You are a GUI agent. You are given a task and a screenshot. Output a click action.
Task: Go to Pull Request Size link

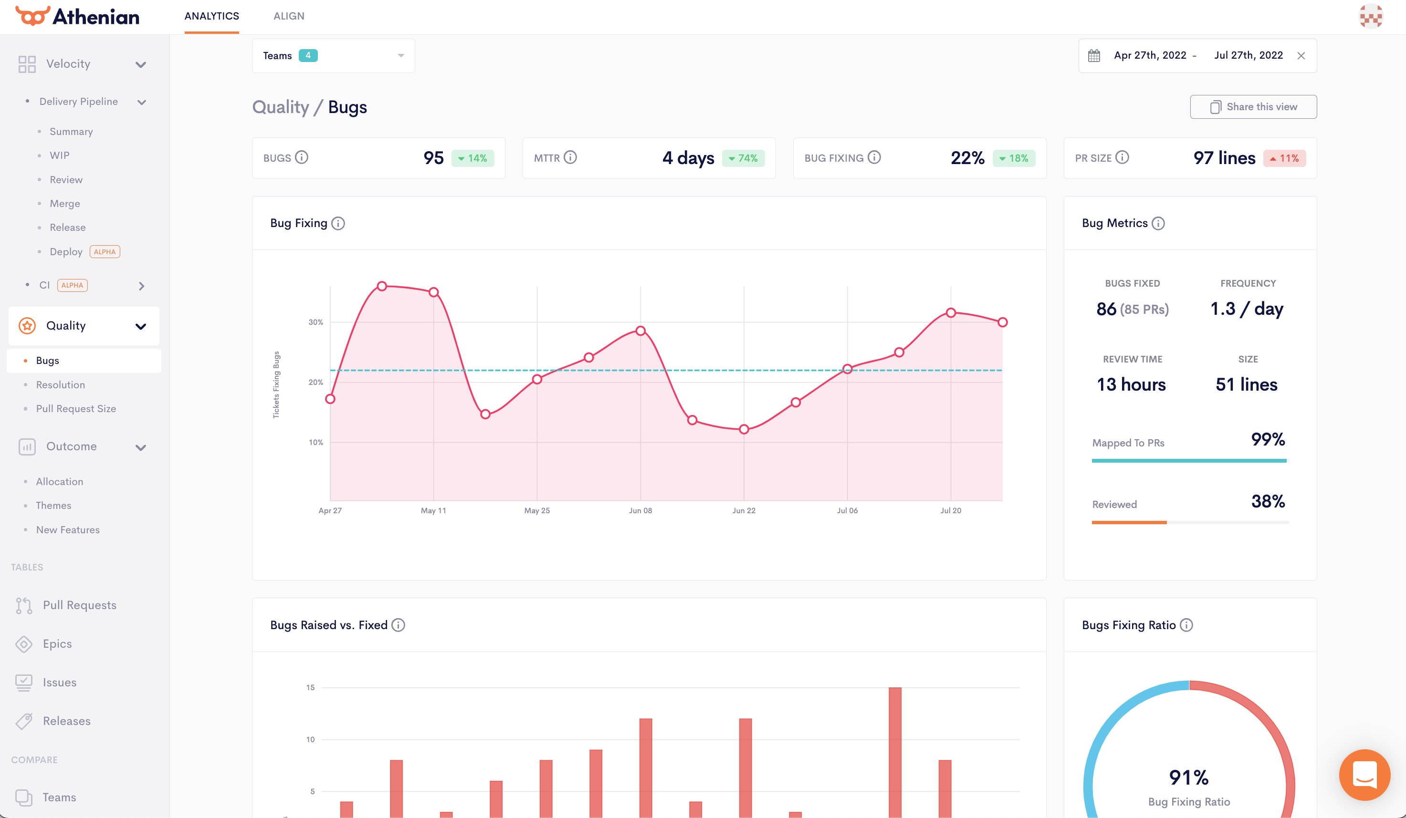76,409
